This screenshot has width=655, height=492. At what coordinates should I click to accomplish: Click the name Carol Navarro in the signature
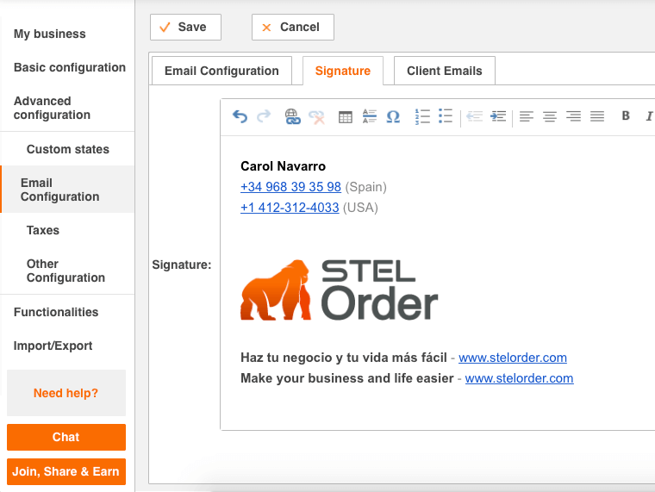(x=283, y=166)
